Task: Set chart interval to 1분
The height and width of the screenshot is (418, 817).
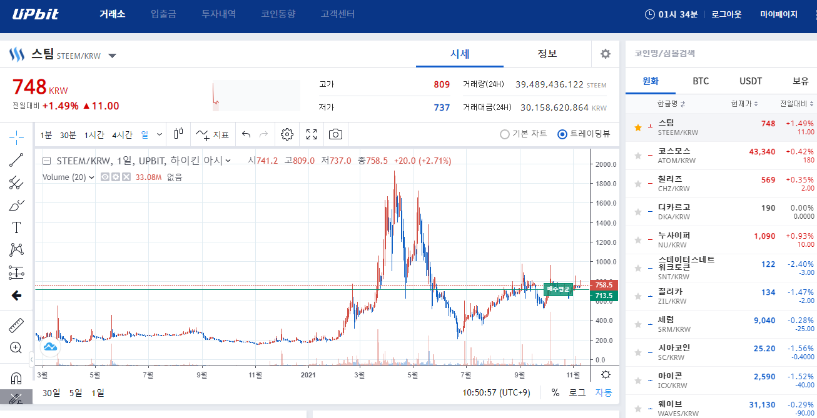Action: [46, 134]
